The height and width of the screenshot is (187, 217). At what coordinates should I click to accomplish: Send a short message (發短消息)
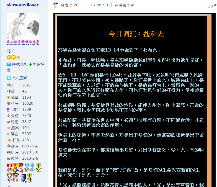click(19, 64)
